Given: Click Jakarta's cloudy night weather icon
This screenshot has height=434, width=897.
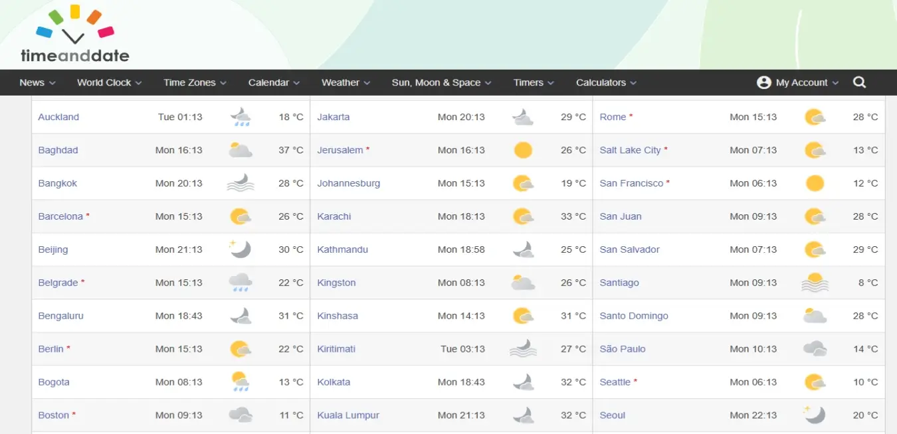Looking at the screenshot, I should [524, 117].
